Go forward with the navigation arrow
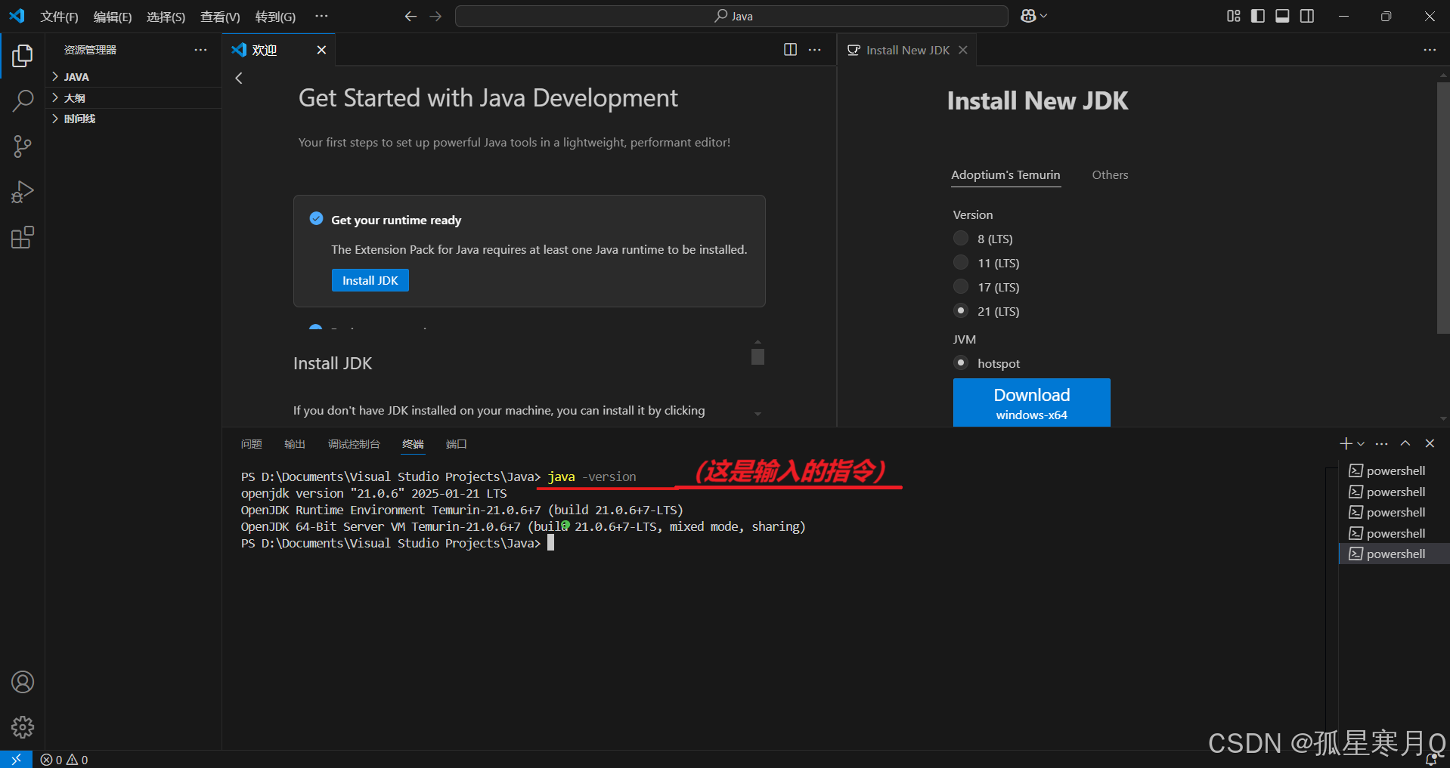 click(435, 16)
